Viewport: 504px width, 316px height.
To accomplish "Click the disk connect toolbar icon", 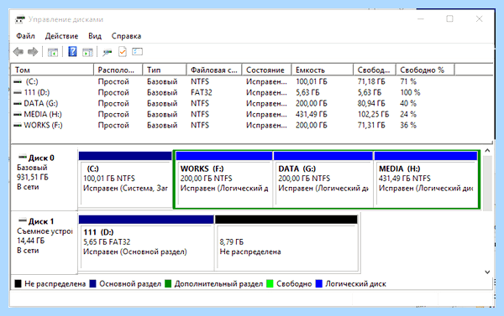I will pyautogui.click(x=107, y=52).
